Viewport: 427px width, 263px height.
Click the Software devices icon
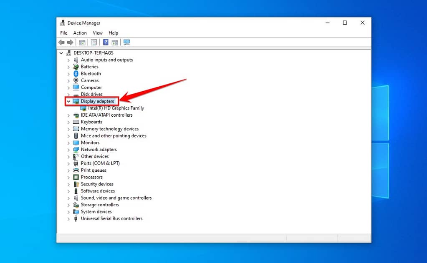(x=76, y=191)
